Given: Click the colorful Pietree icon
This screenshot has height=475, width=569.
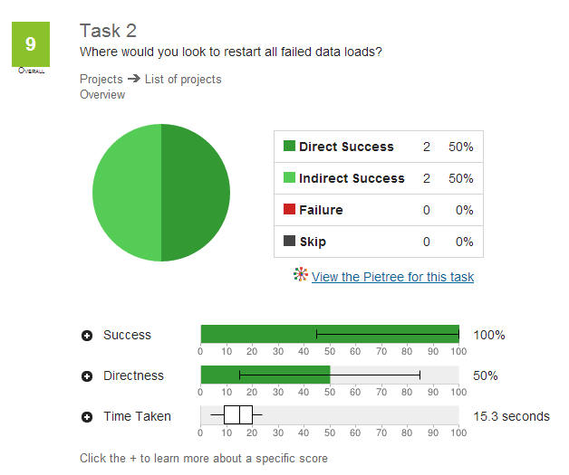Looking at the screenshot, I should pos(301,274).
